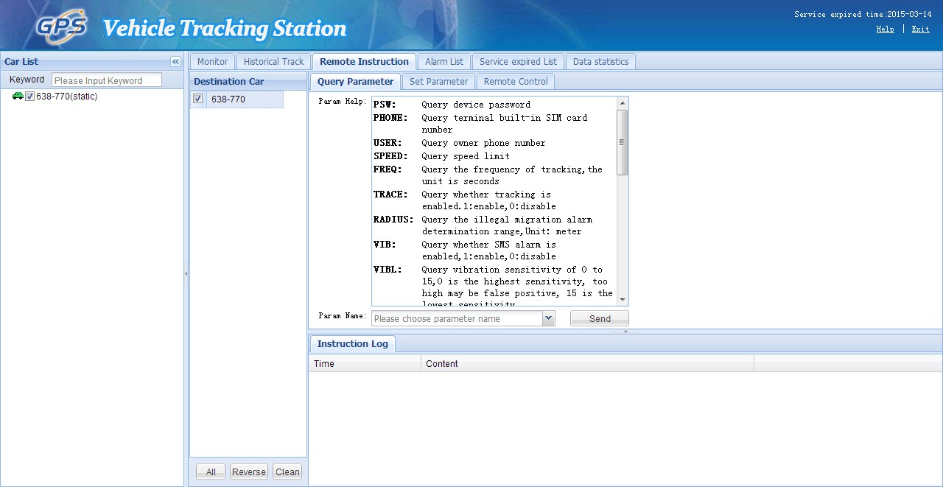Click the VIB: parameter help entry

(x=385, y=245)
